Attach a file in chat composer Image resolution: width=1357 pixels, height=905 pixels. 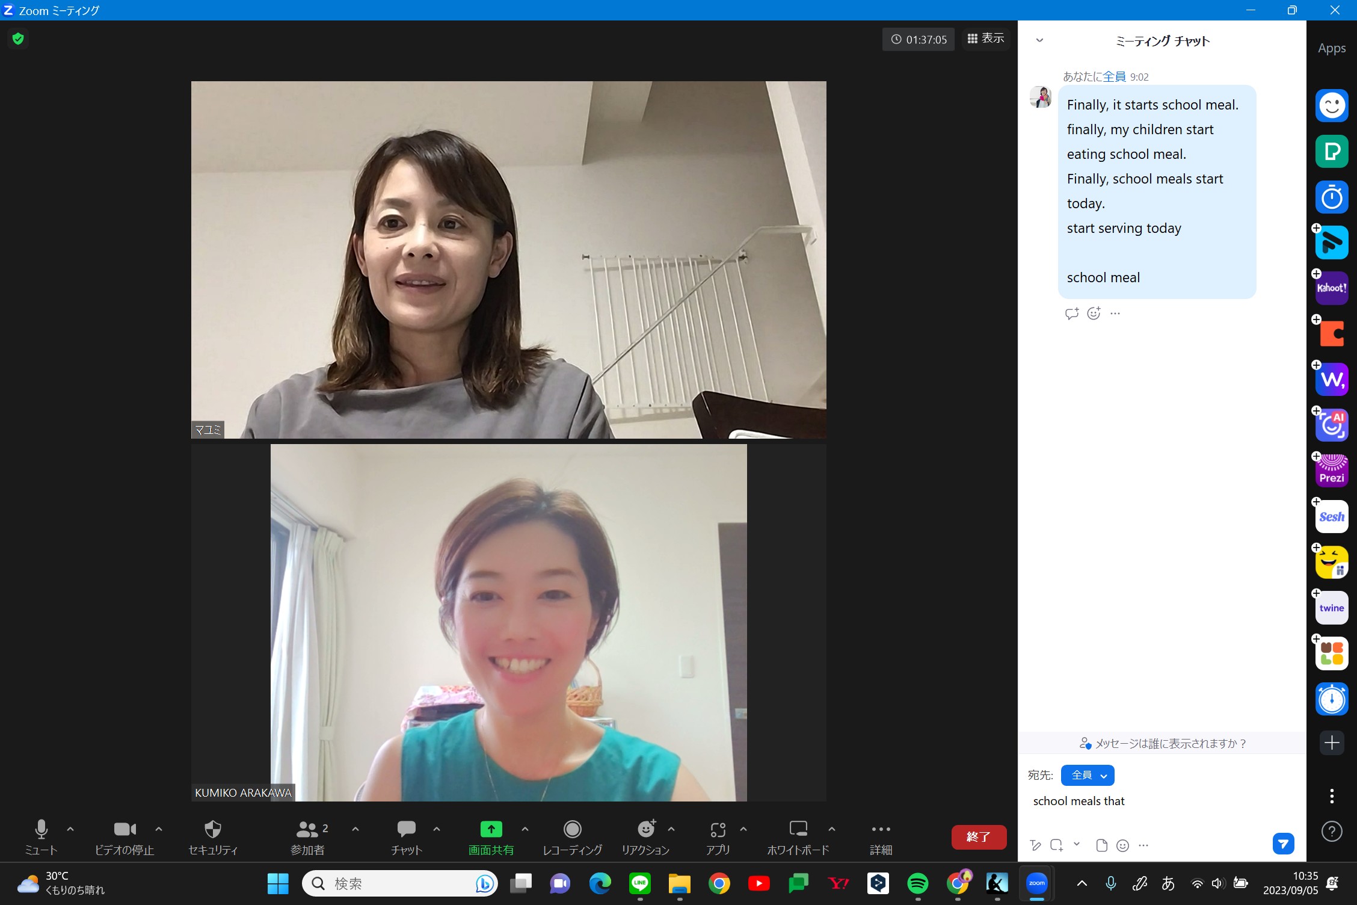pos(1101,845)
